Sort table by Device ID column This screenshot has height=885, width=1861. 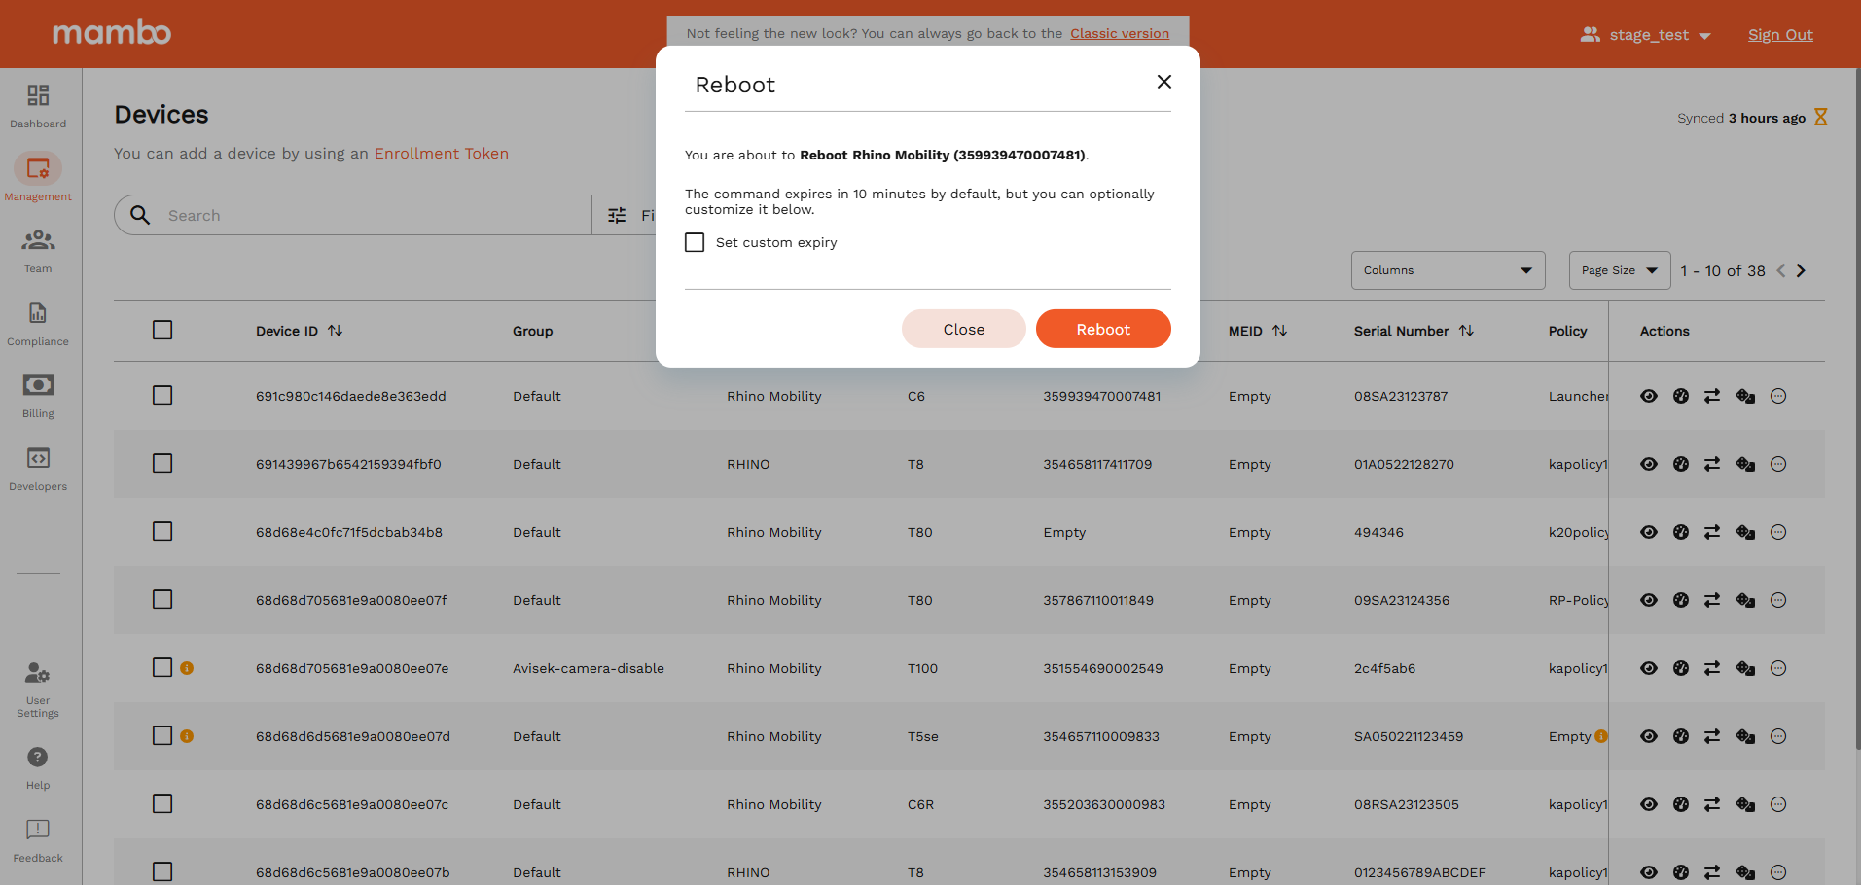(335, 331)
